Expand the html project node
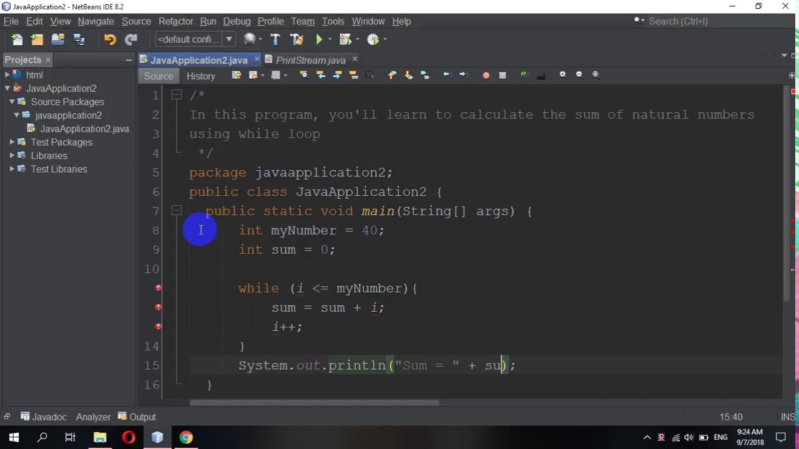The image size is (799, 449). coord(7,75)
